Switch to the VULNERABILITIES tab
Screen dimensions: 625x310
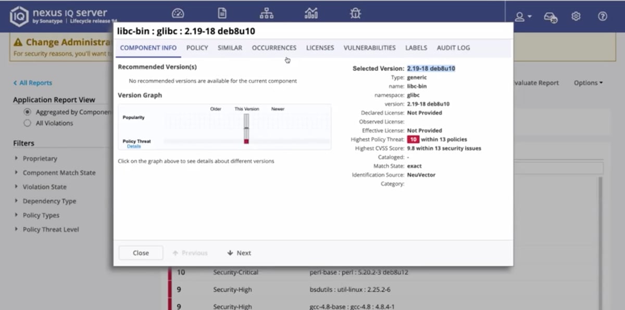369,47
